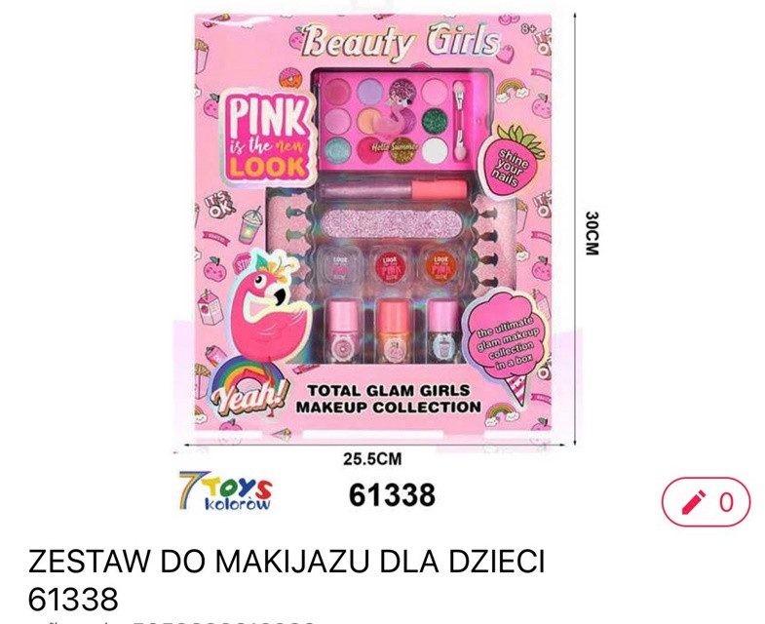This screenshot has height=624, width=765.
Task: Click the pink lip gloss tube
Action: click(x=394, y=189)
